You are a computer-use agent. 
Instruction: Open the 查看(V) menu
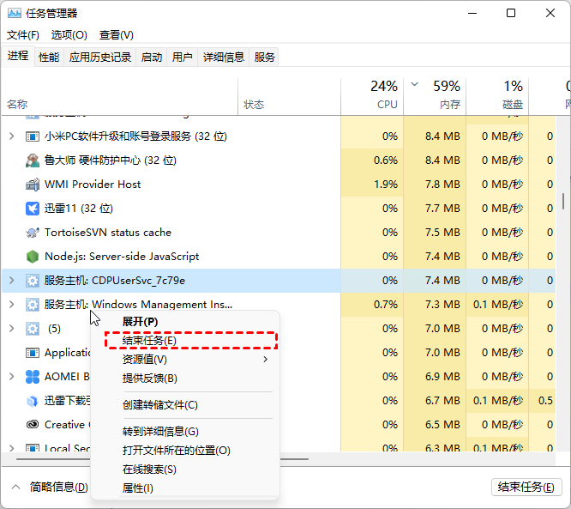(117, 35)
